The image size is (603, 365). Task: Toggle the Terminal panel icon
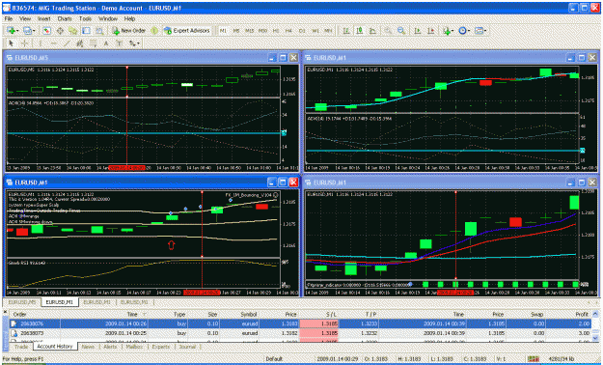pos(86,31)
